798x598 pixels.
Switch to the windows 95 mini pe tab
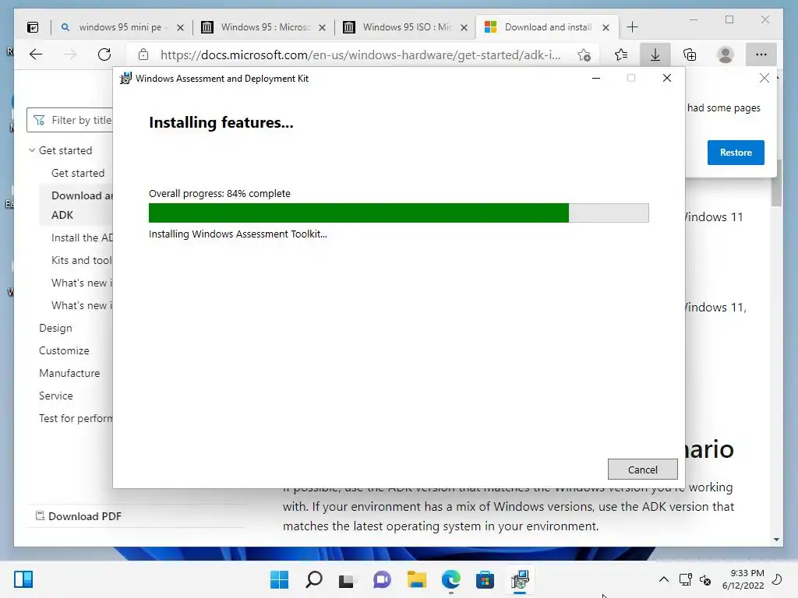click(x=119, y=27)
